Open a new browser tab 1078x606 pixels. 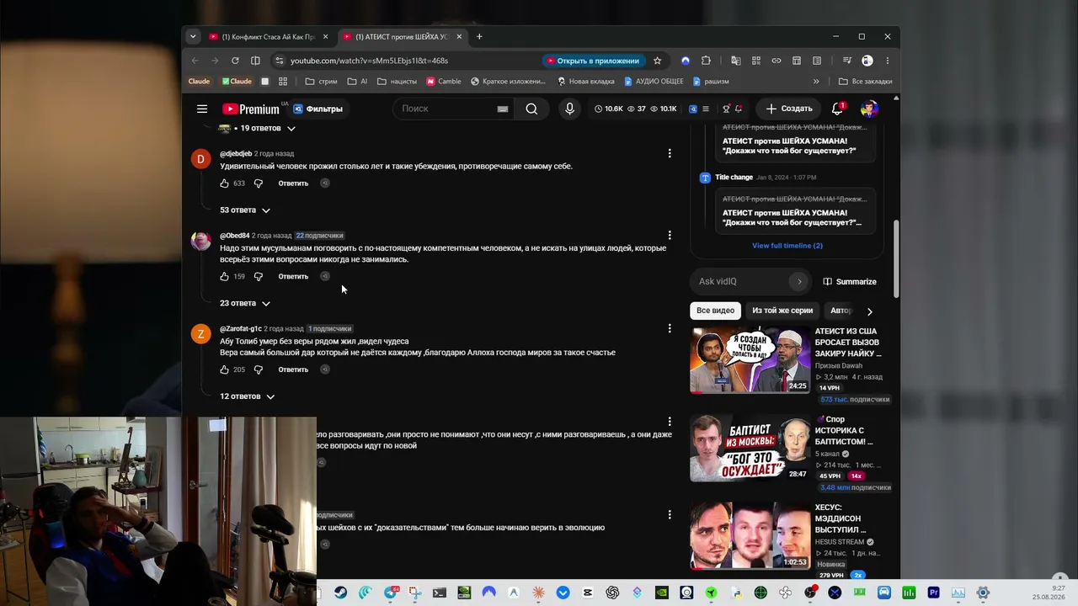click(479, 36)
